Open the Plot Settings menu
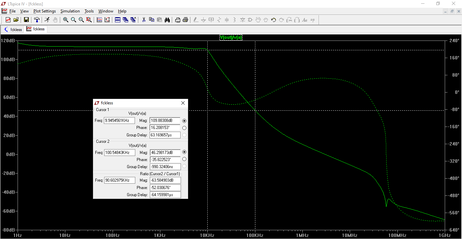The width and height of the screenshot is (462, 239). (x=45, y=11)
